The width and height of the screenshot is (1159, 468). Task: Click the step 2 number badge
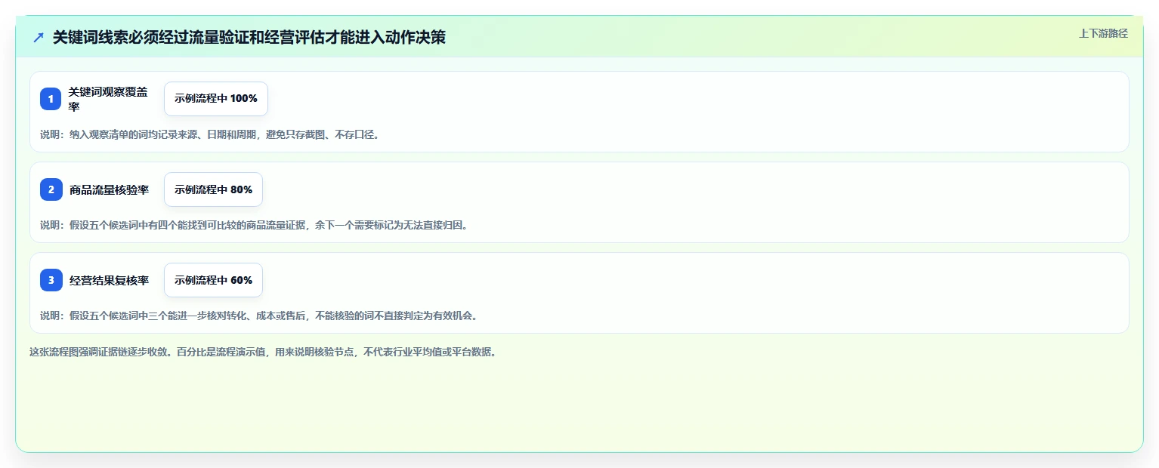click(x=51, y=189)
